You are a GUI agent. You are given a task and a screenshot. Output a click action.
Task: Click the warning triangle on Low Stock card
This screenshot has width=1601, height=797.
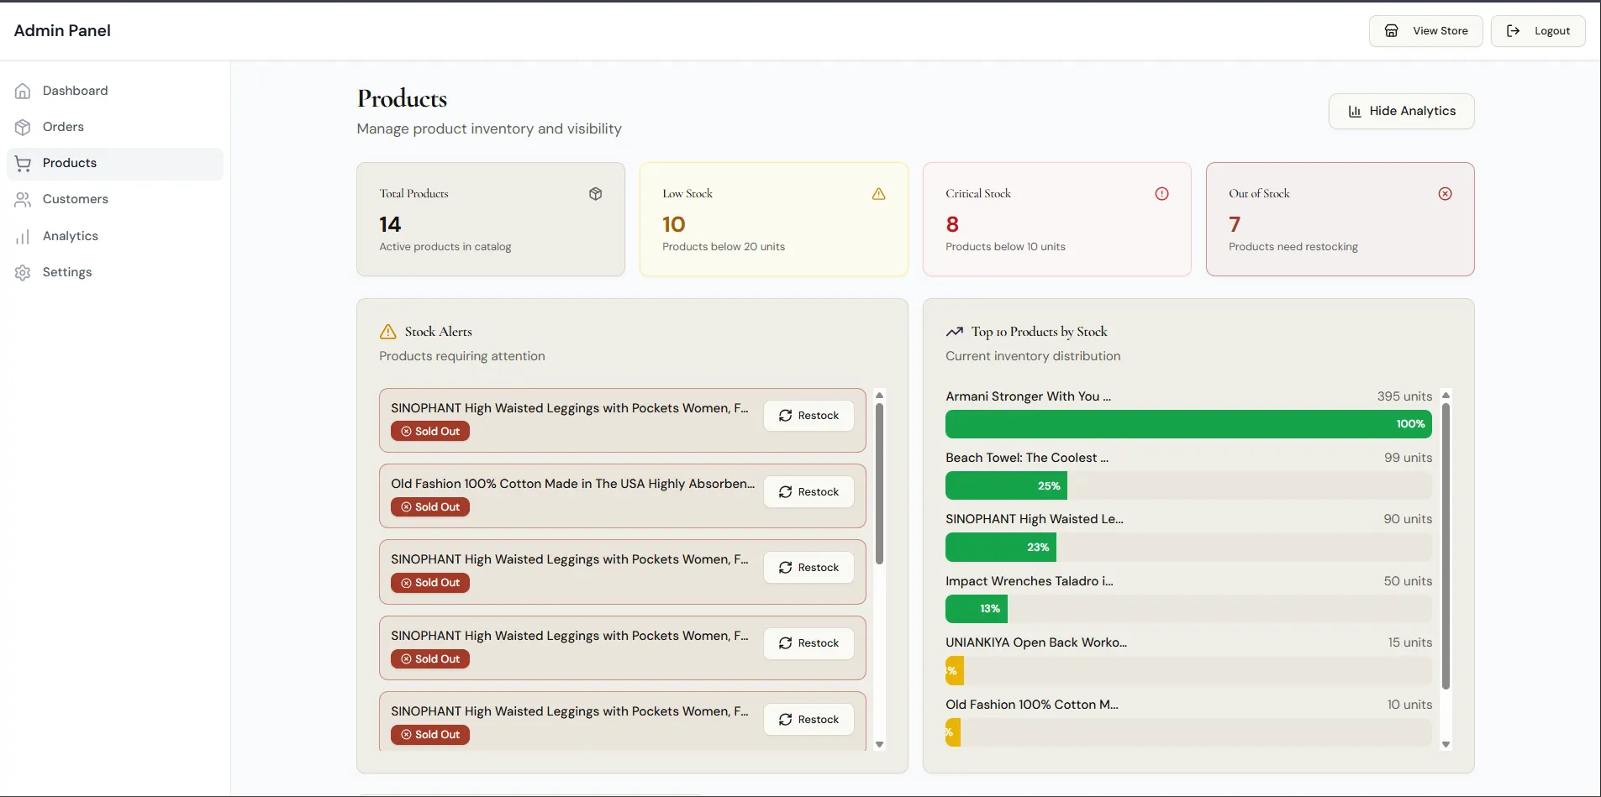(x=879, y=193)
